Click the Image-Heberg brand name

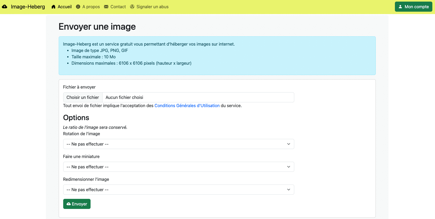point(28,7)
